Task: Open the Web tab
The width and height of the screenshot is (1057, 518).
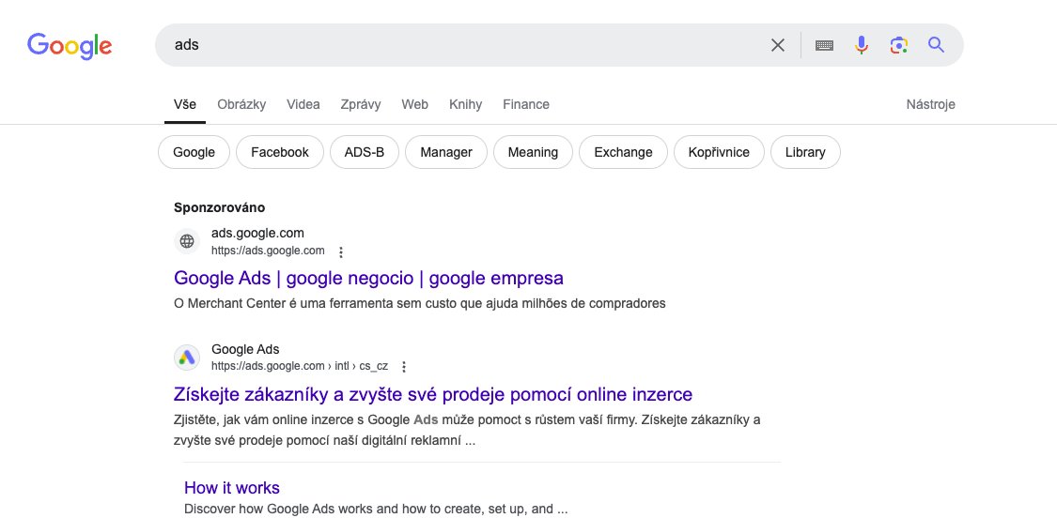Action: pyautogui.click(x=414, y=104)
